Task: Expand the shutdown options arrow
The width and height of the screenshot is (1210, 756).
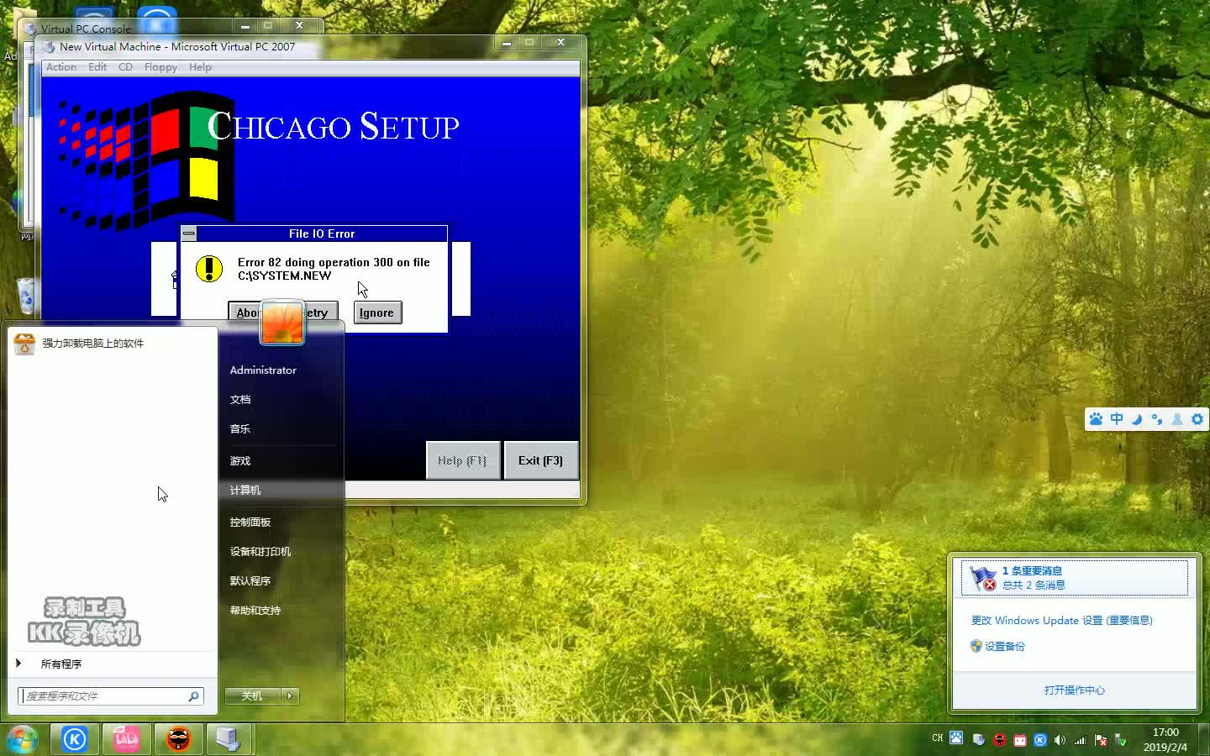Action: pyautogui.click(x=291, y=696)
